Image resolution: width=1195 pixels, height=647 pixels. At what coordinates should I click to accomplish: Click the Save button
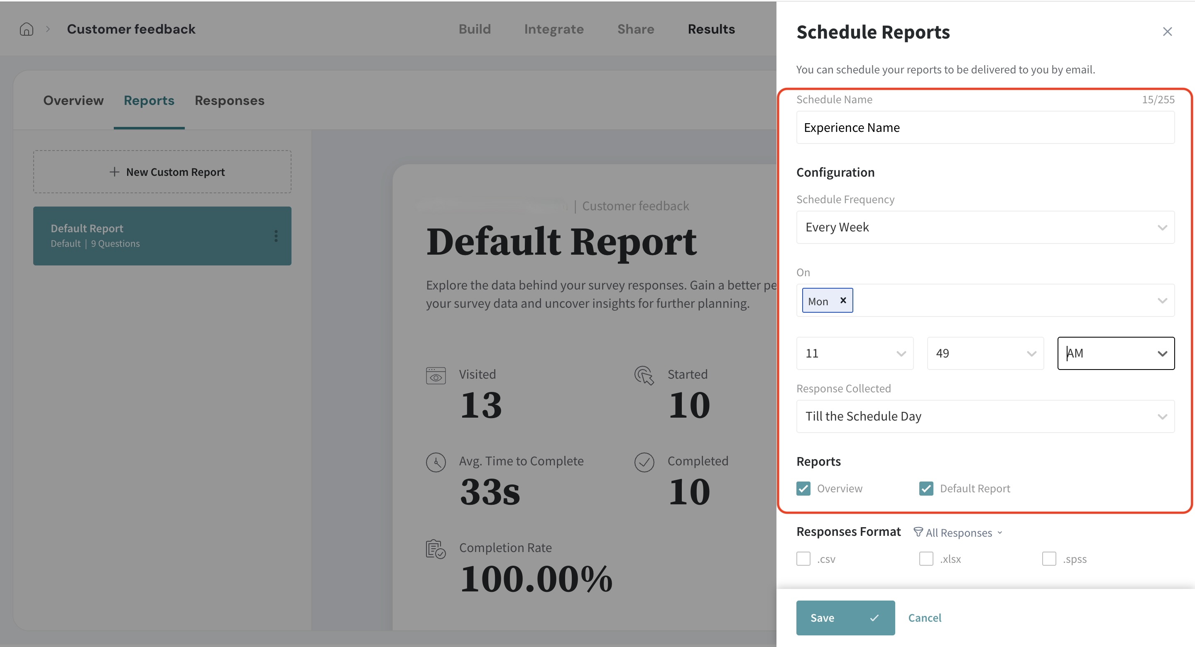[x=845, y=618]
